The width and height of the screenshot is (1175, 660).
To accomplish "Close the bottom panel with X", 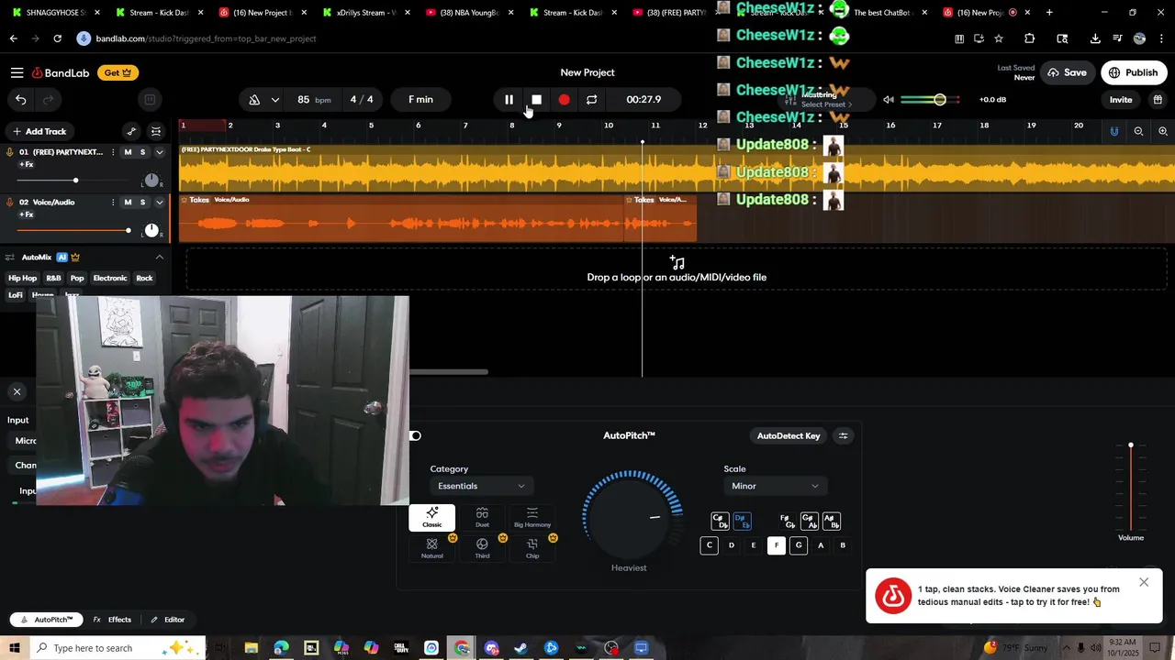I will coord(17,392).
